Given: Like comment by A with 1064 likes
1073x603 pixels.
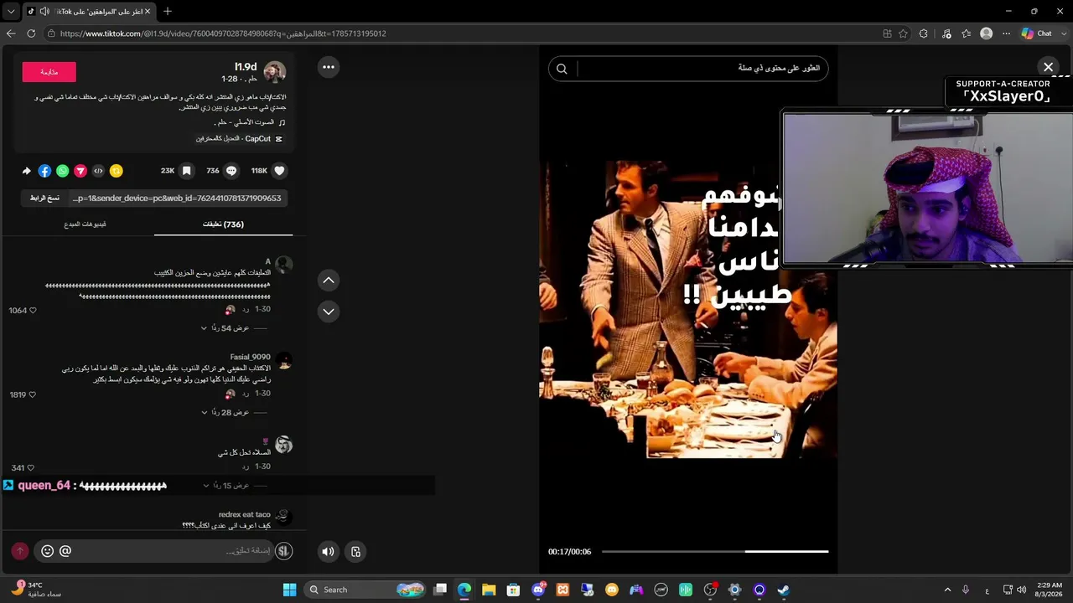Looking at the screenshot, I should (x=33, y=311).
